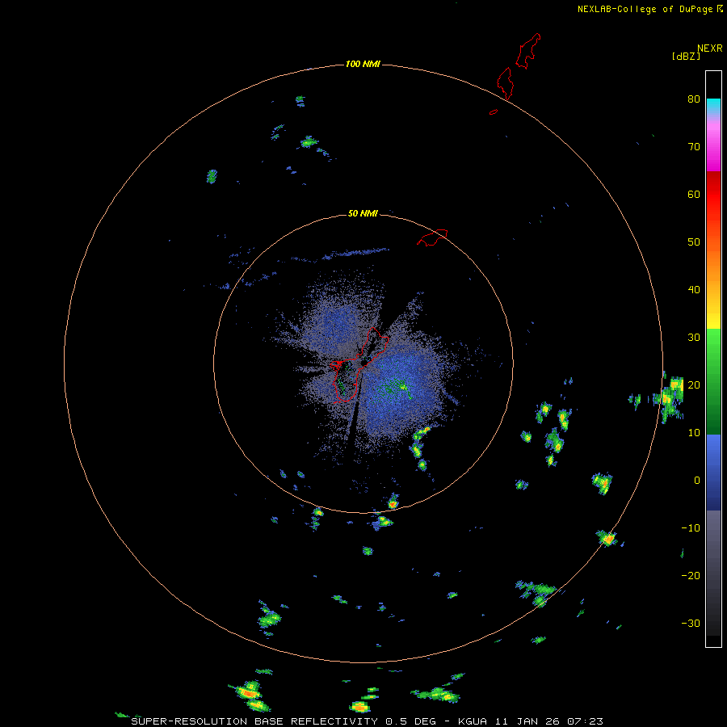Click the 50 value on dBZ scale

coord(694,242)
